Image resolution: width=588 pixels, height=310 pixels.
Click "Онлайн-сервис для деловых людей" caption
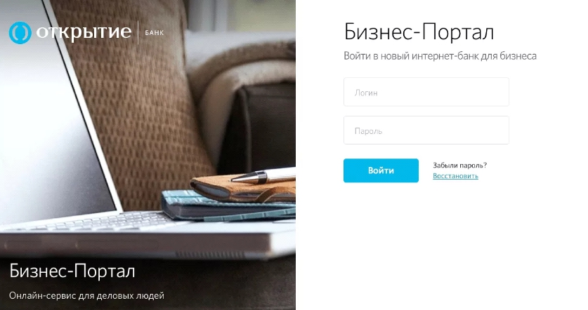coord(86,296)
